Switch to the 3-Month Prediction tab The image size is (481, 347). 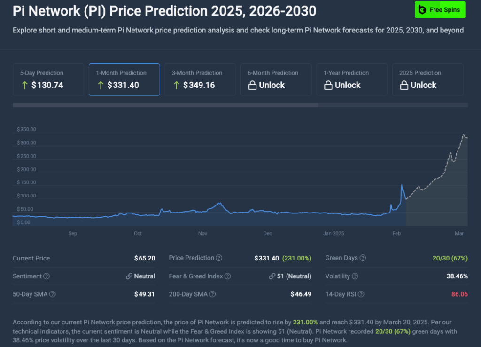pyautogui.click(x=200, y=79)
